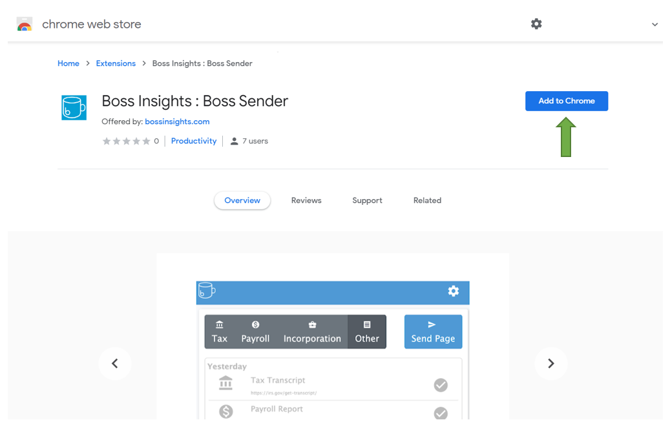Viewport: 670px width, 431px height.
Task: Click the Tax Transcript entry title
Action: click(x=278, y=380)
